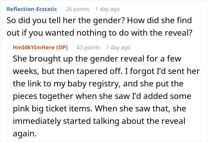Open the timestamp on HmIdkYImHere's reply
208x142 pixels.
click(x=118, y=47)
